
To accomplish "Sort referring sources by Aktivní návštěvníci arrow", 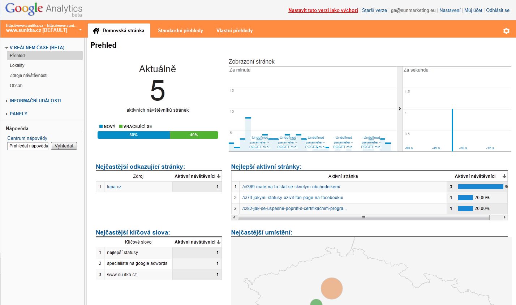I will 219,176.
